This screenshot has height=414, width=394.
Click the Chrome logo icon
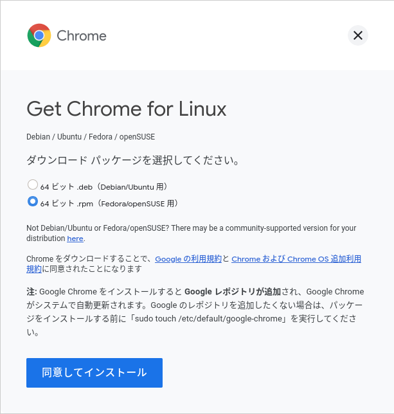coord(39,35)
